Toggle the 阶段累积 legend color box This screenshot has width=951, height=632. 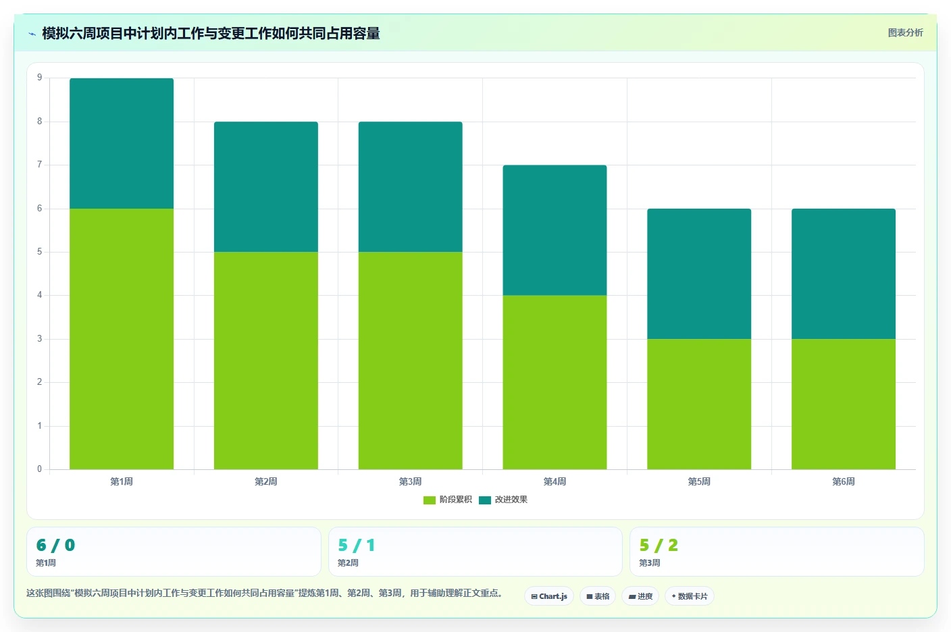pyautogui.click(x=430, y=500)
